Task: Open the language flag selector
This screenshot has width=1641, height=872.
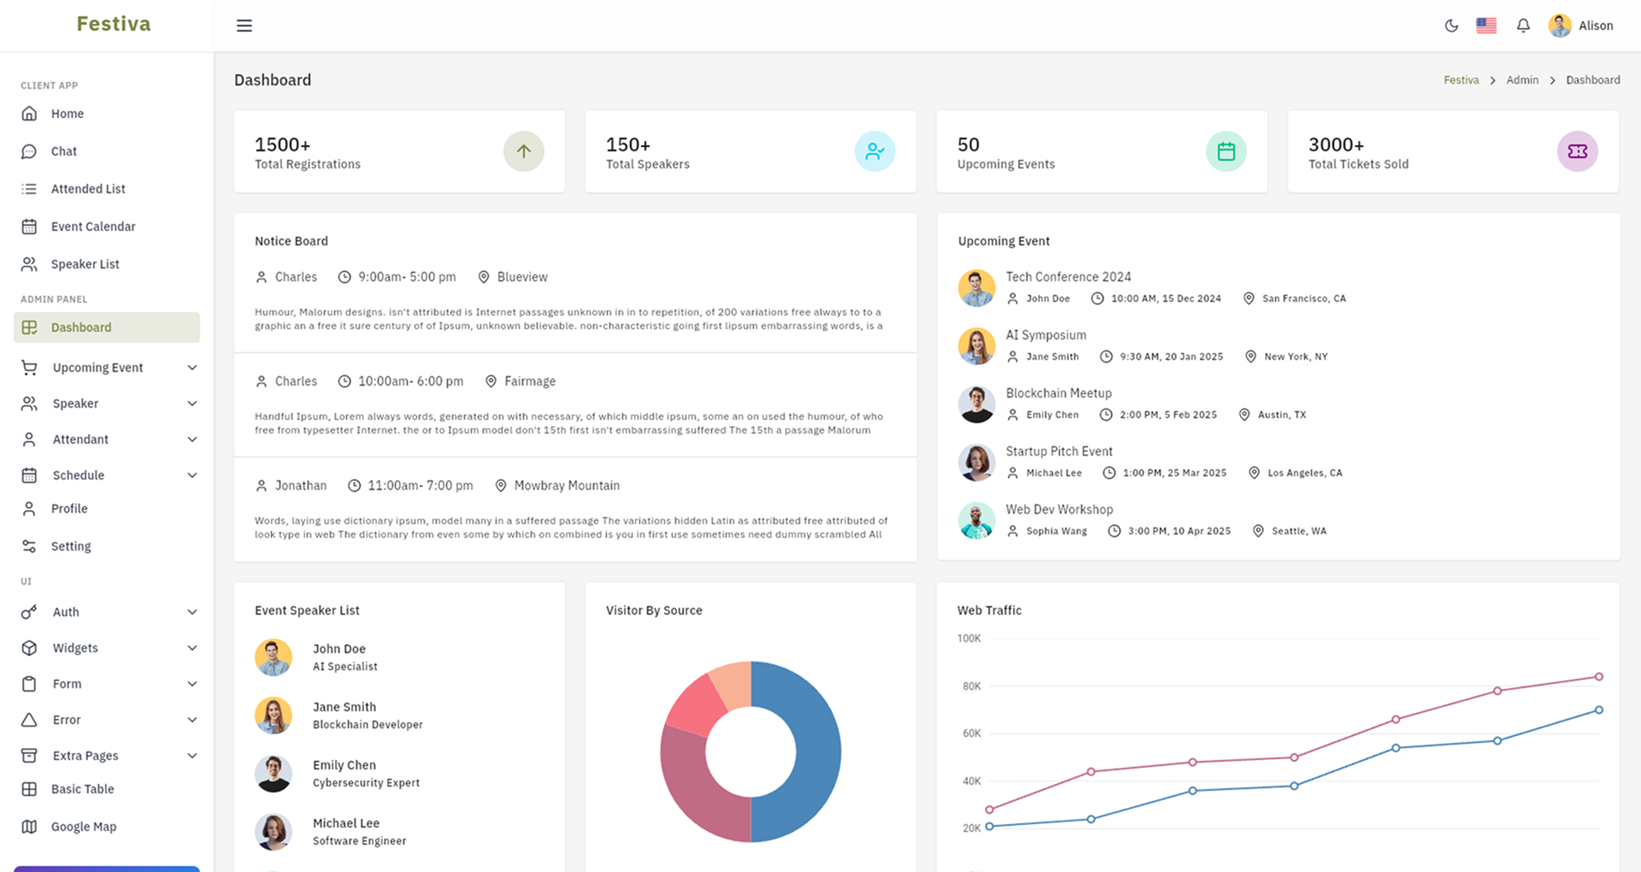Action: click(x=1486, y=25)
